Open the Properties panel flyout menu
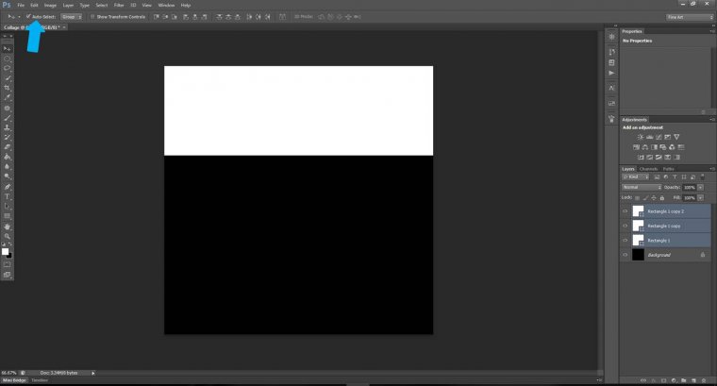 click(x=712, y=31)
